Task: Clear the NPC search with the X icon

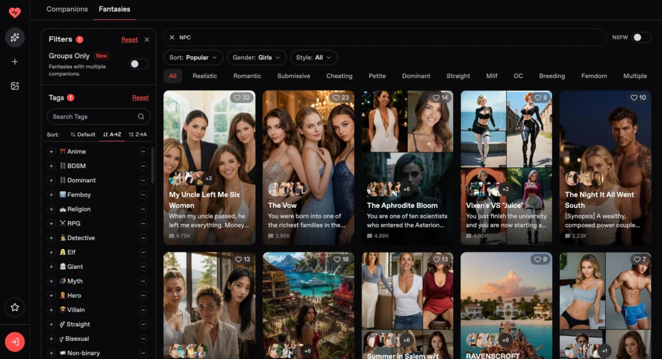Action: coord(172,37)
